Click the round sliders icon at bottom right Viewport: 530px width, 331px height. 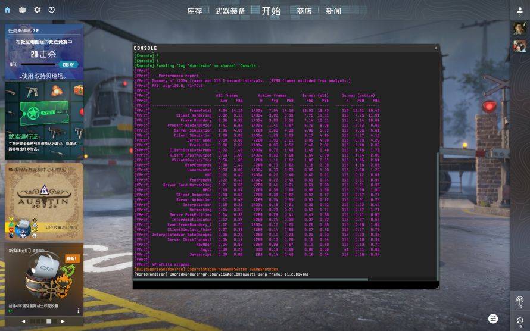click(x=493, y=318)
